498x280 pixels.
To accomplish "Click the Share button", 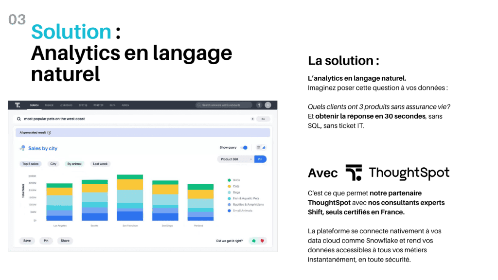I will tap(65, 241).
